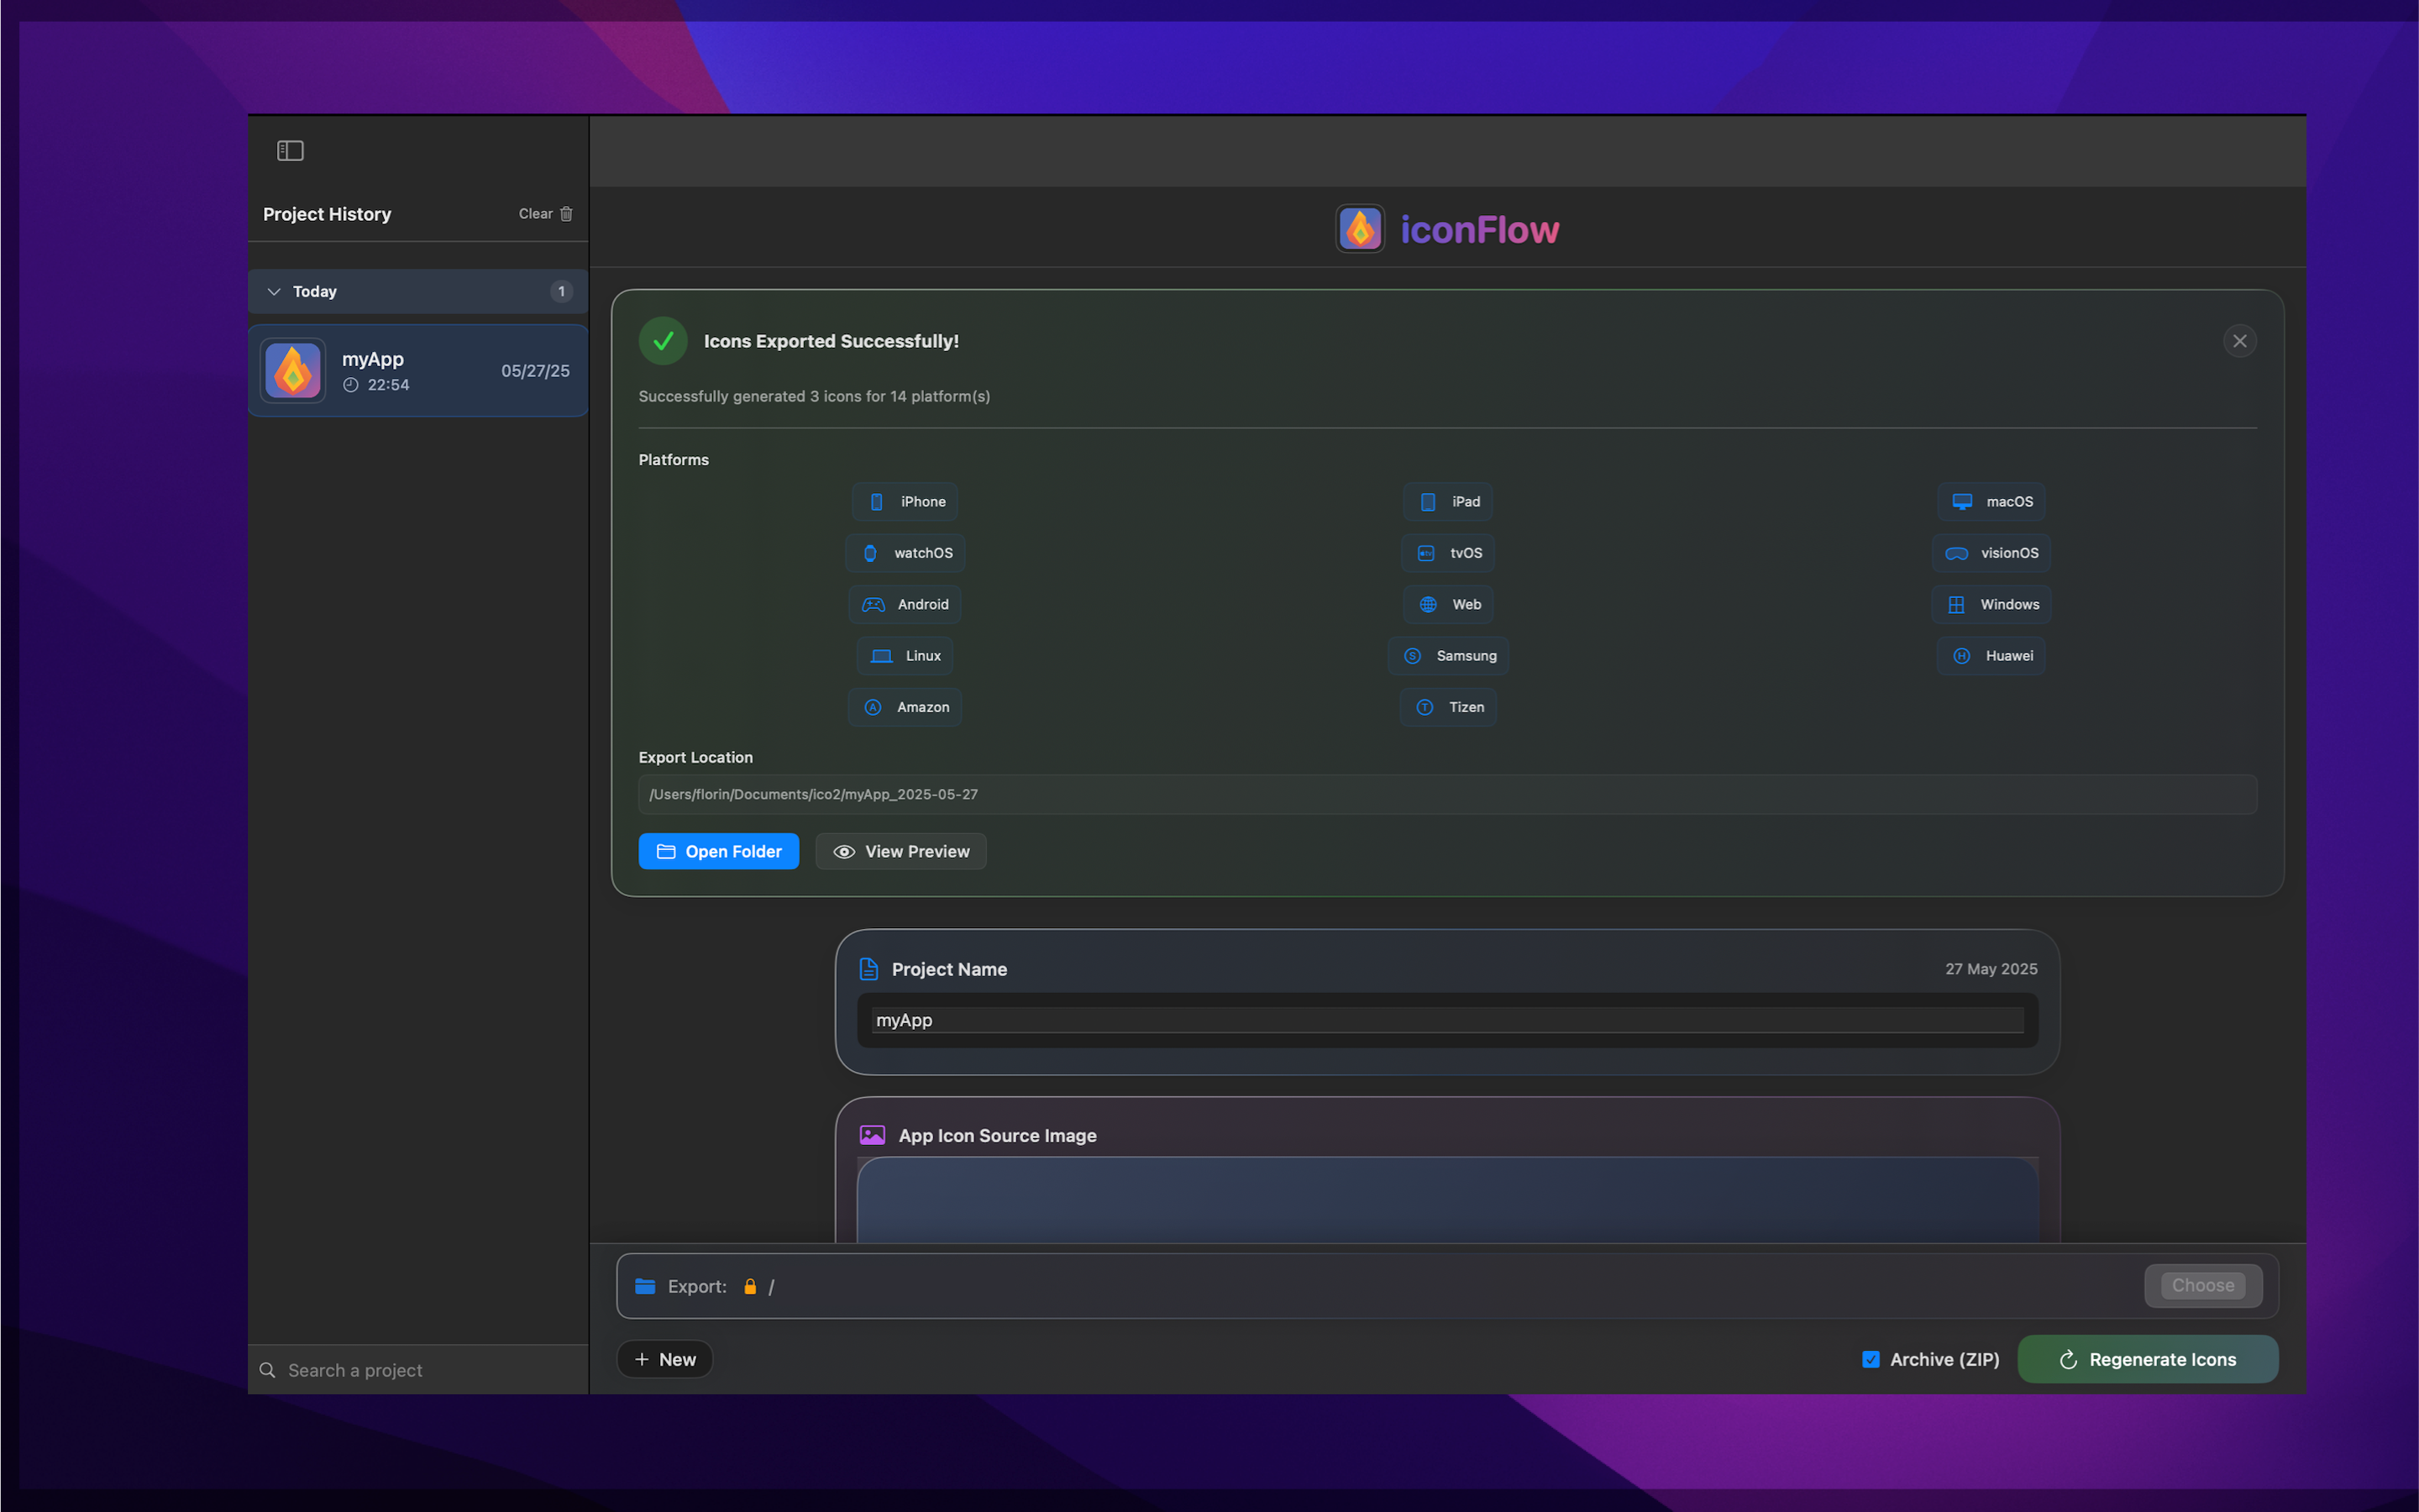Open the exported icons folder
Image resolution: width=2419 pixels, height=1512 pixels.
(x=719, y=852)
